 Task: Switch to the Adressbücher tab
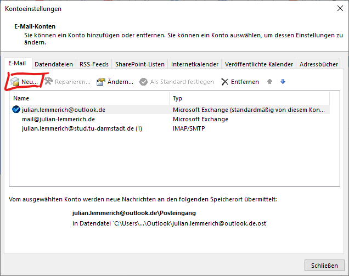[x=319, y=64]
